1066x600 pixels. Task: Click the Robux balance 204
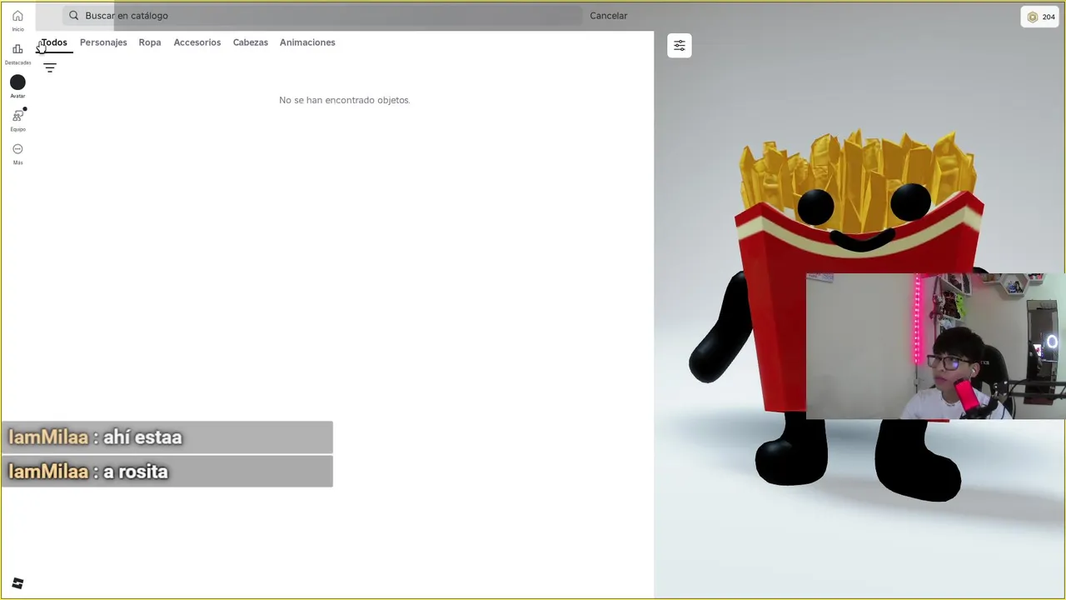click(1039, 17)
